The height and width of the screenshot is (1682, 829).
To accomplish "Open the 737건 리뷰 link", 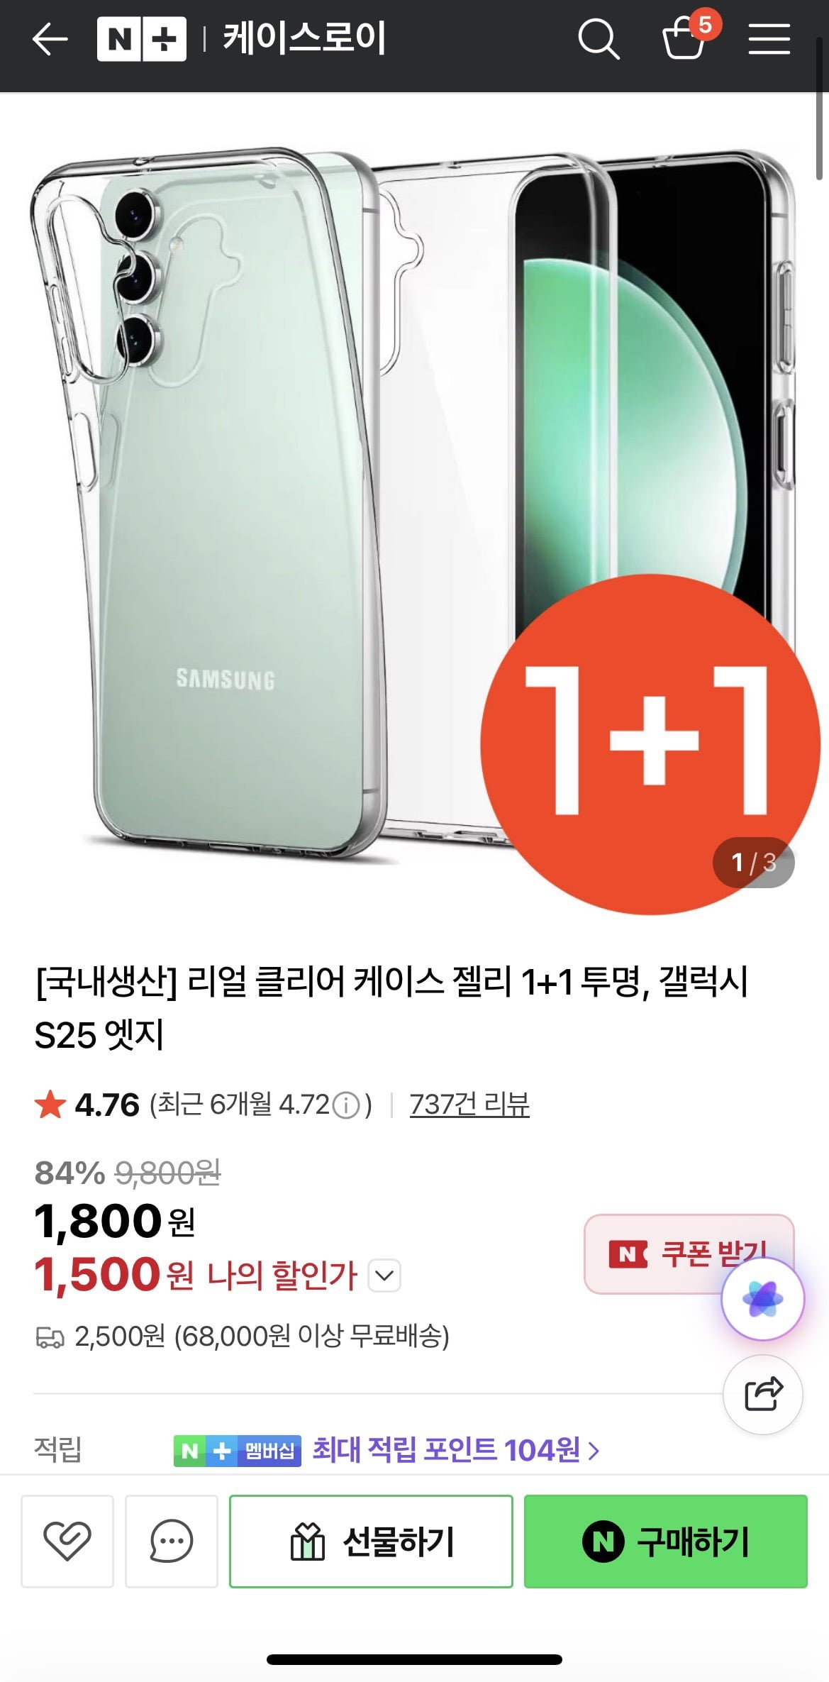I will click(469, 1105).
